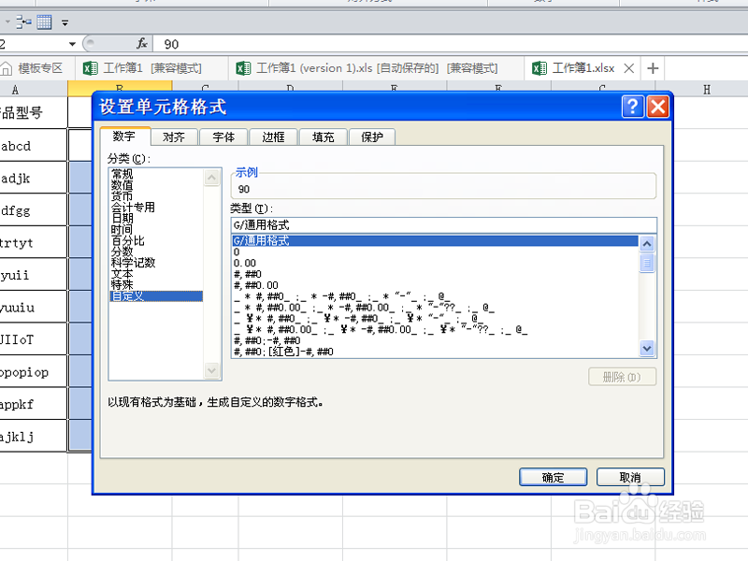Image resolution: width=748 pixels, height=561 pixels.
Task: Confirm with the 确定 button
Action: [x=553, y=477]
